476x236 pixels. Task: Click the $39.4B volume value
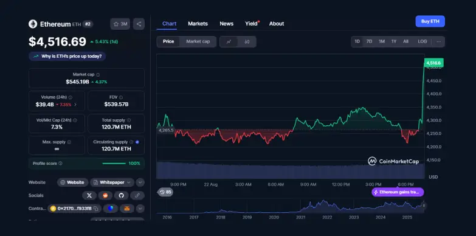tap(44, 105)
